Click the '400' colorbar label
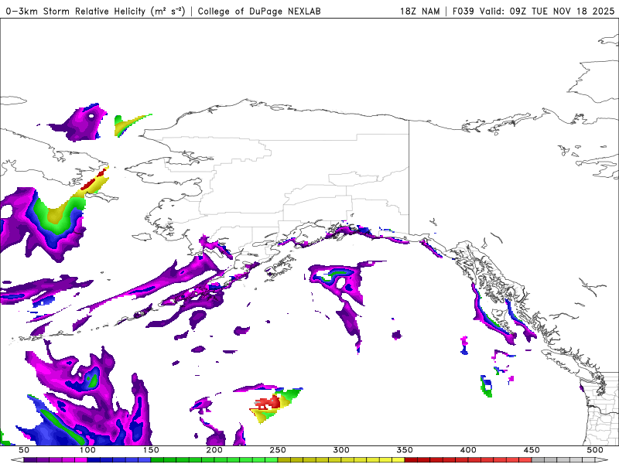 (468, 450)
